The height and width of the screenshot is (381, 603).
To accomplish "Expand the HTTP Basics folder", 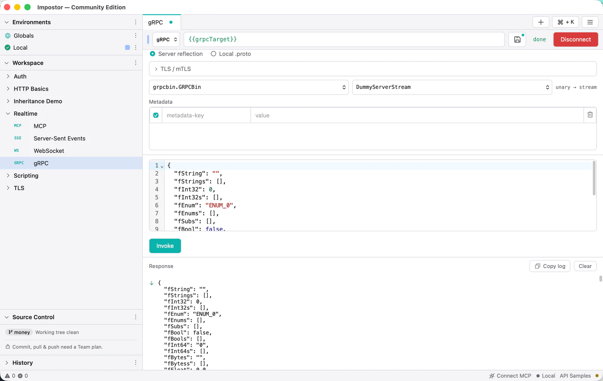I will point(8,89).
